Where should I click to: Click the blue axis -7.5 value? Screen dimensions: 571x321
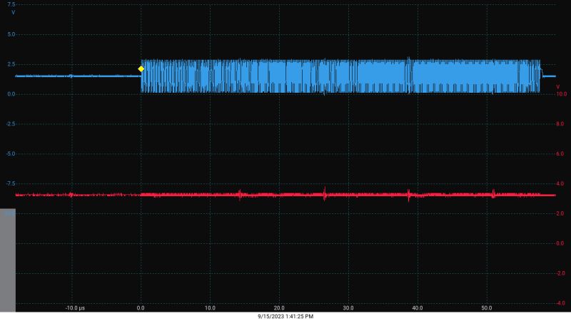pyautogui.click(x=11, y=184)
